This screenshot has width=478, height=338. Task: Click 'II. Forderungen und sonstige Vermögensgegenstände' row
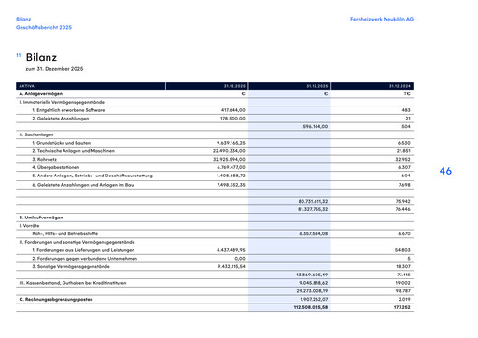[x=77, y=242]
